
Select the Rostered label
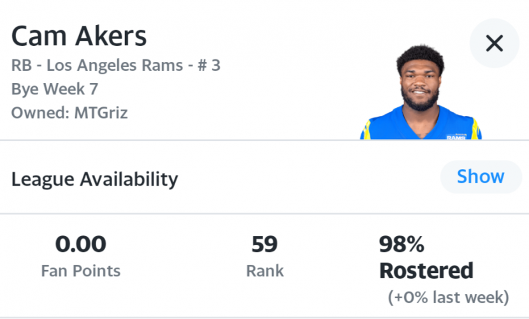click(426, 271)
